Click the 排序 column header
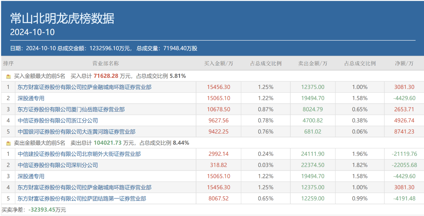424x216 pixels. 8,64
